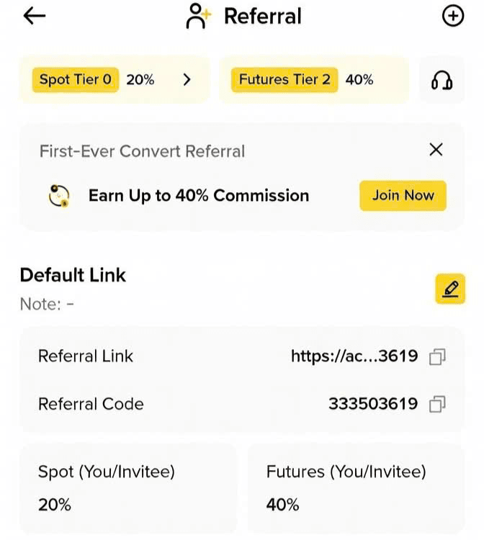Copy the Referral Code
The image size is (484, 540).
437,405
